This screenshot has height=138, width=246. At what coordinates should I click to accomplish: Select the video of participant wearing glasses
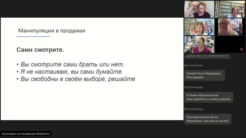click(230, 27)
